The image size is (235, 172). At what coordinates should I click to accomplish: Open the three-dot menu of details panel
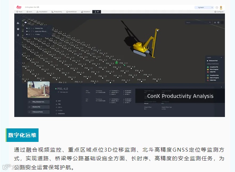tap(221, 87)
